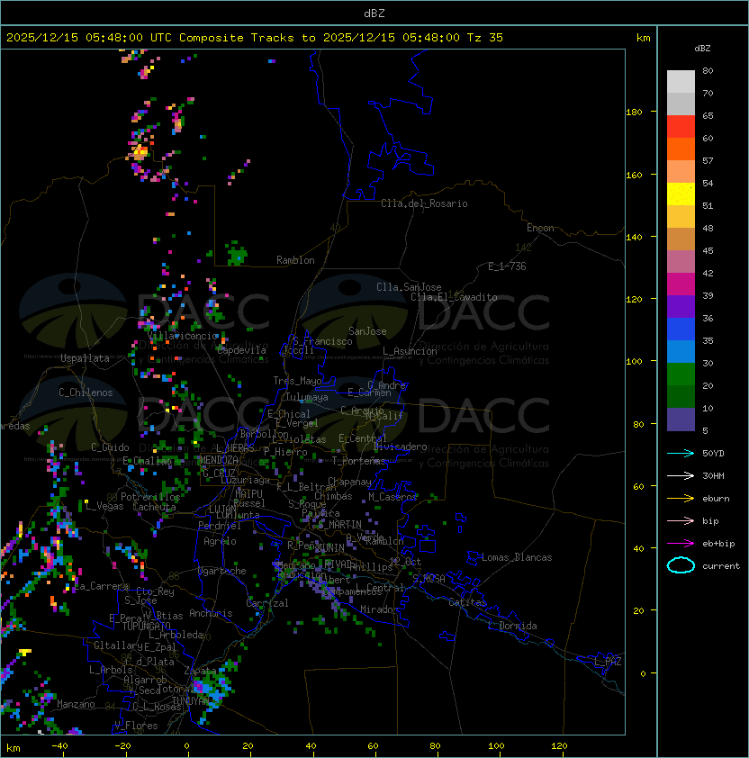Pick the bright yellow 51-54 dBZ swatch

pos(681,194)
